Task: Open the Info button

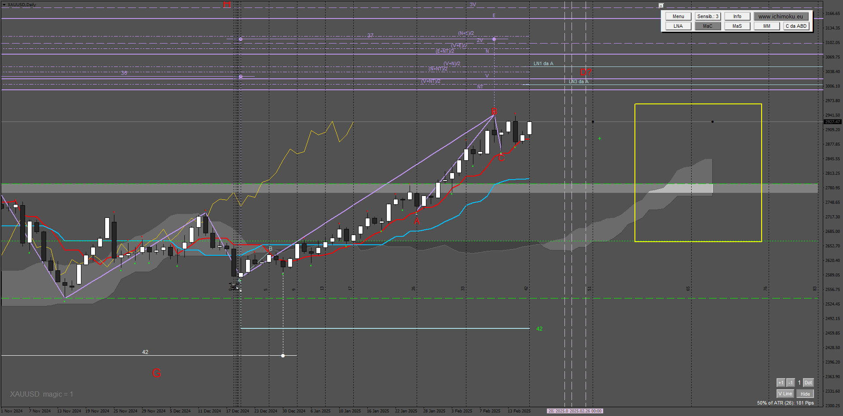Action: coord(737,16)
